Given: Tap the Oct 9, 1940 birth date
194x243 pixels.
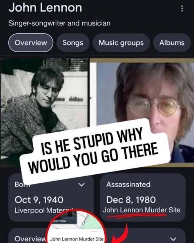Looking at the screenshot, I should (39, 199).
